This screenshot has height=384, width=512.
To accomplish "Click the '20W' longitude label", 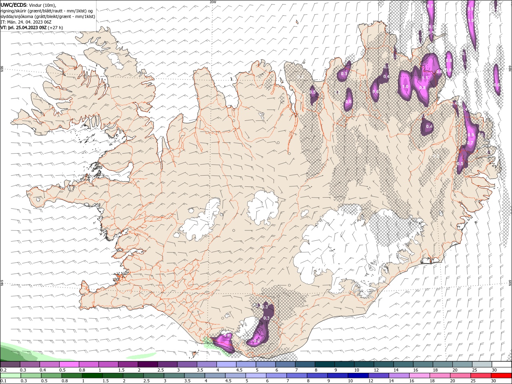I will pos(213,2).
